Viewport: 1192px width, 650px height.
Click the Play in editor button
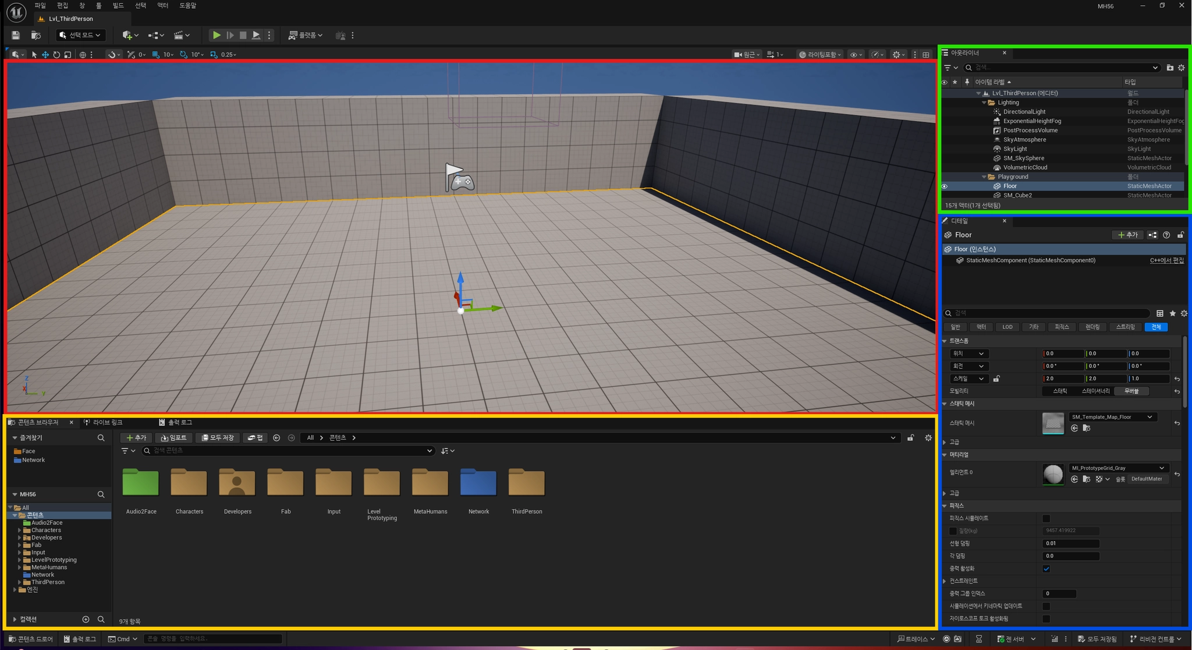pos(216,36)
